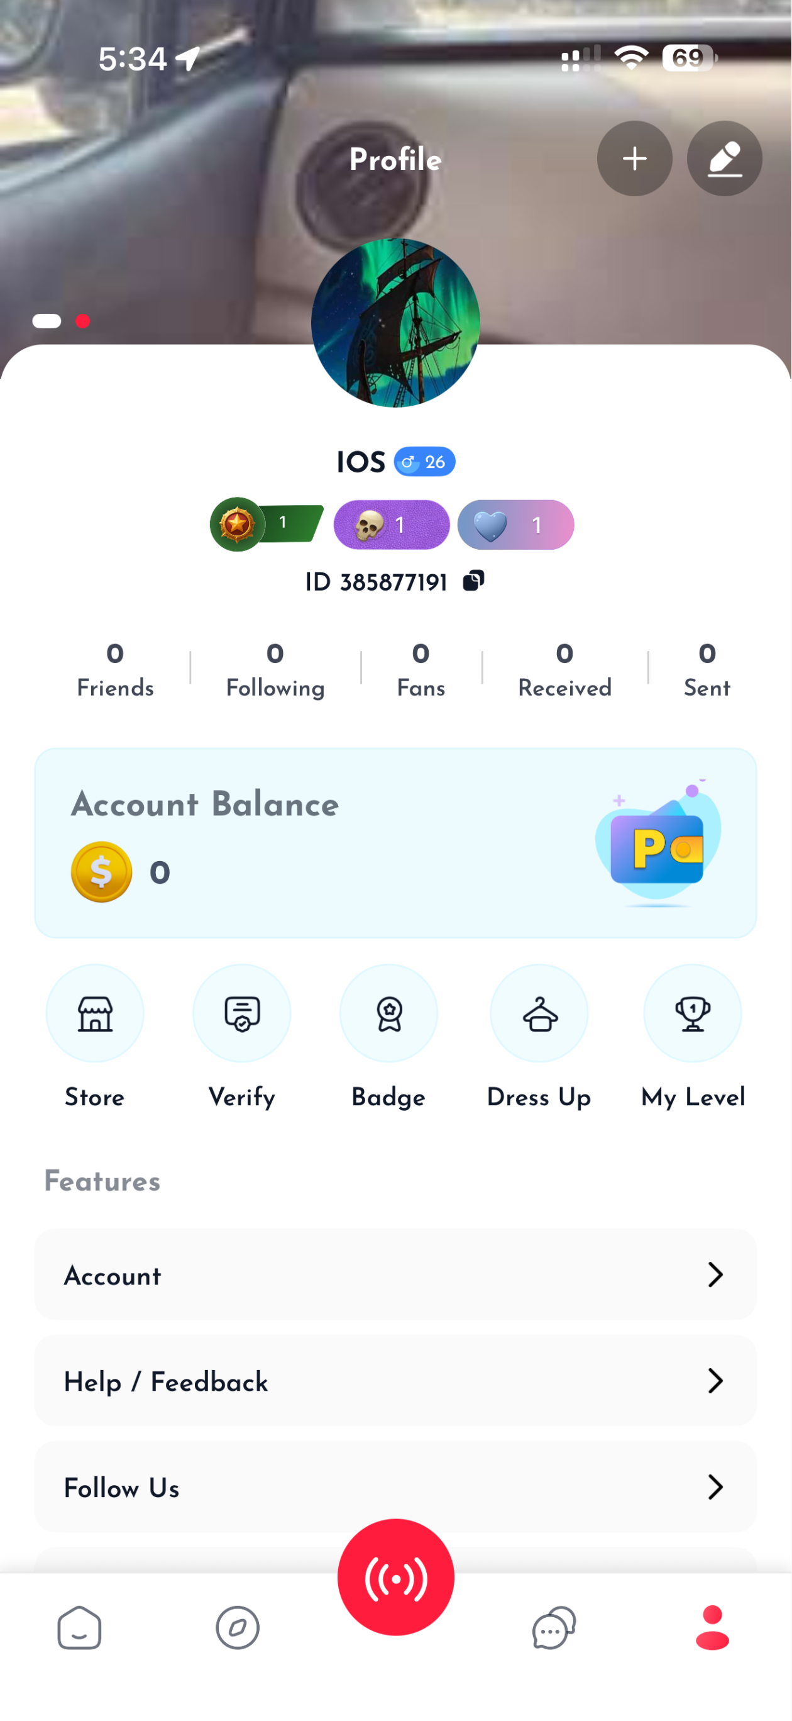Open the My Level trophy icon
Viewport: 792px width, 1721px height.
pyautogui.click(x=693, y=1013)
